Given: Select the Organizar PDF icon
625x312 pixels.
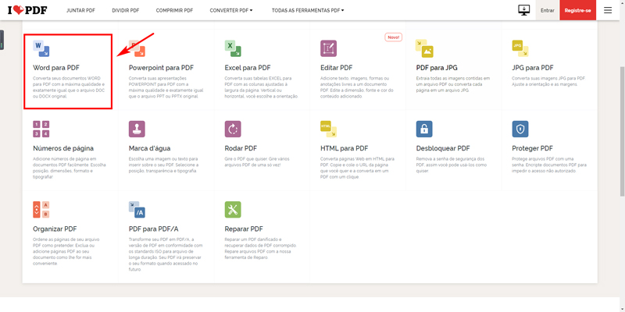Looking at the screenshot, I should coord(41,209).
